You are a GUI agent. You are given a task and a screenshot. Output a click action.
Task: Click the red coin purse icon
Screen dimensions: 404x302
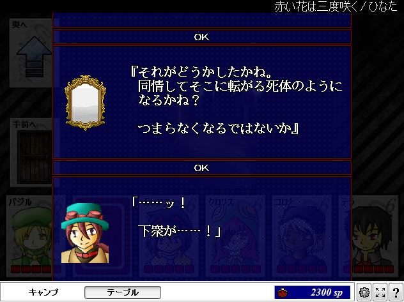283,292
